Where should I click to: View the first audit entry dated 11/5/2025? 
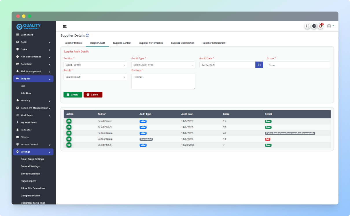(x=69, y=121)
